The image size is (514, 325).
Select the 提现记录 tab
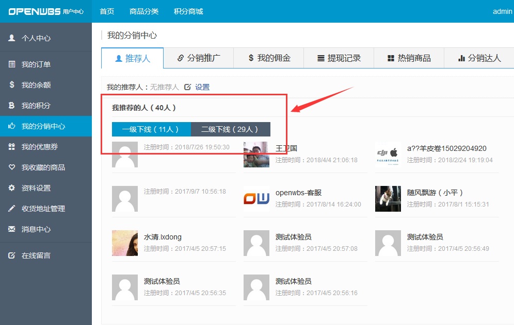[x=339, y=58]
